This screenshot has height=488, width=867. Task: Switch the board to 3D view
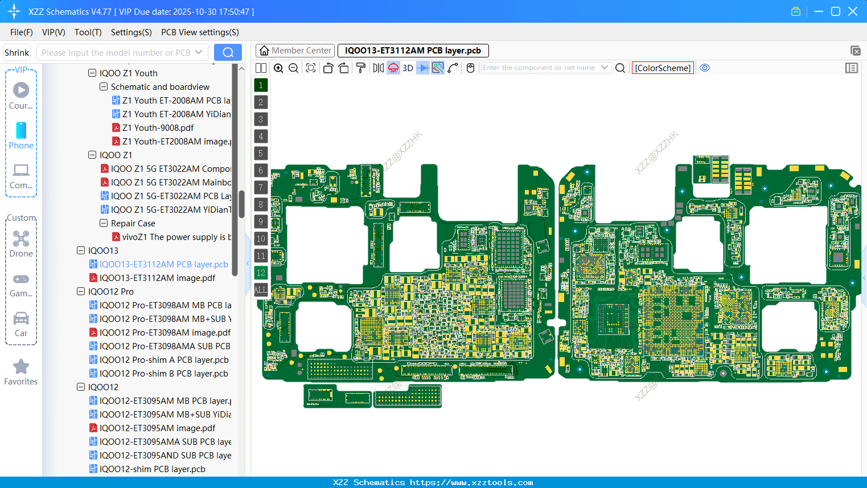(x=408, y=68)
